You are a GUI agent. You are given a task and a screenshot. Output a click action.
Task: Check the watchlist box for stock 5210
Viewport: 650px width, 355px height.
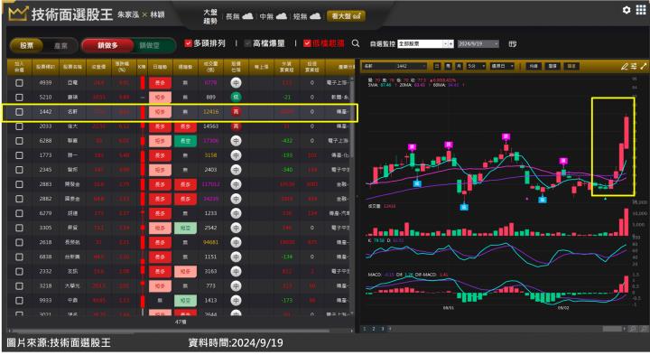click(19, 97)
